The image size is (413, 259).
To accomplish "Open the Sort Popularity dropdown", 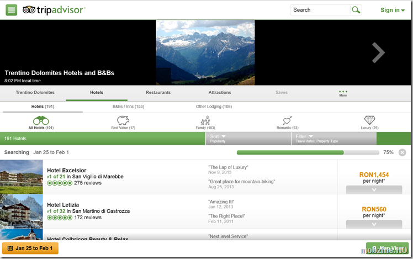I will tap(248, 139).
